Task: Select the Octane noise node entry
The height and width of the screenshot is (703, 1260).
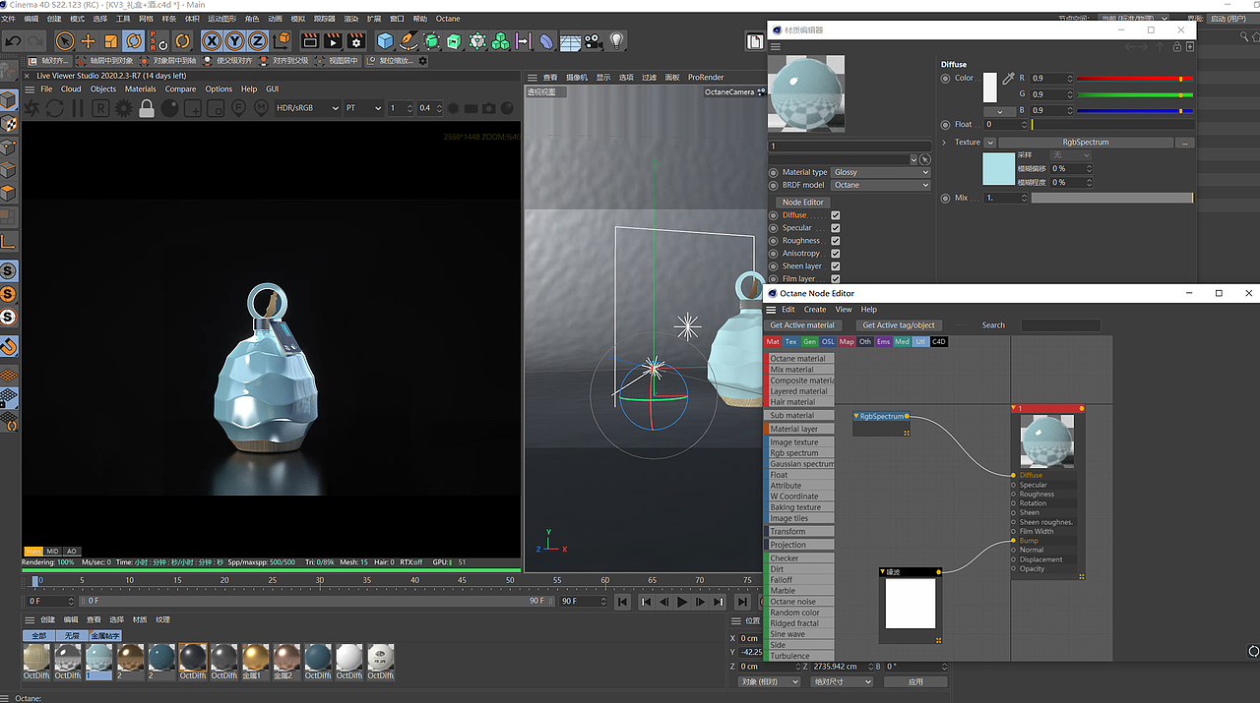Action: 800,602
